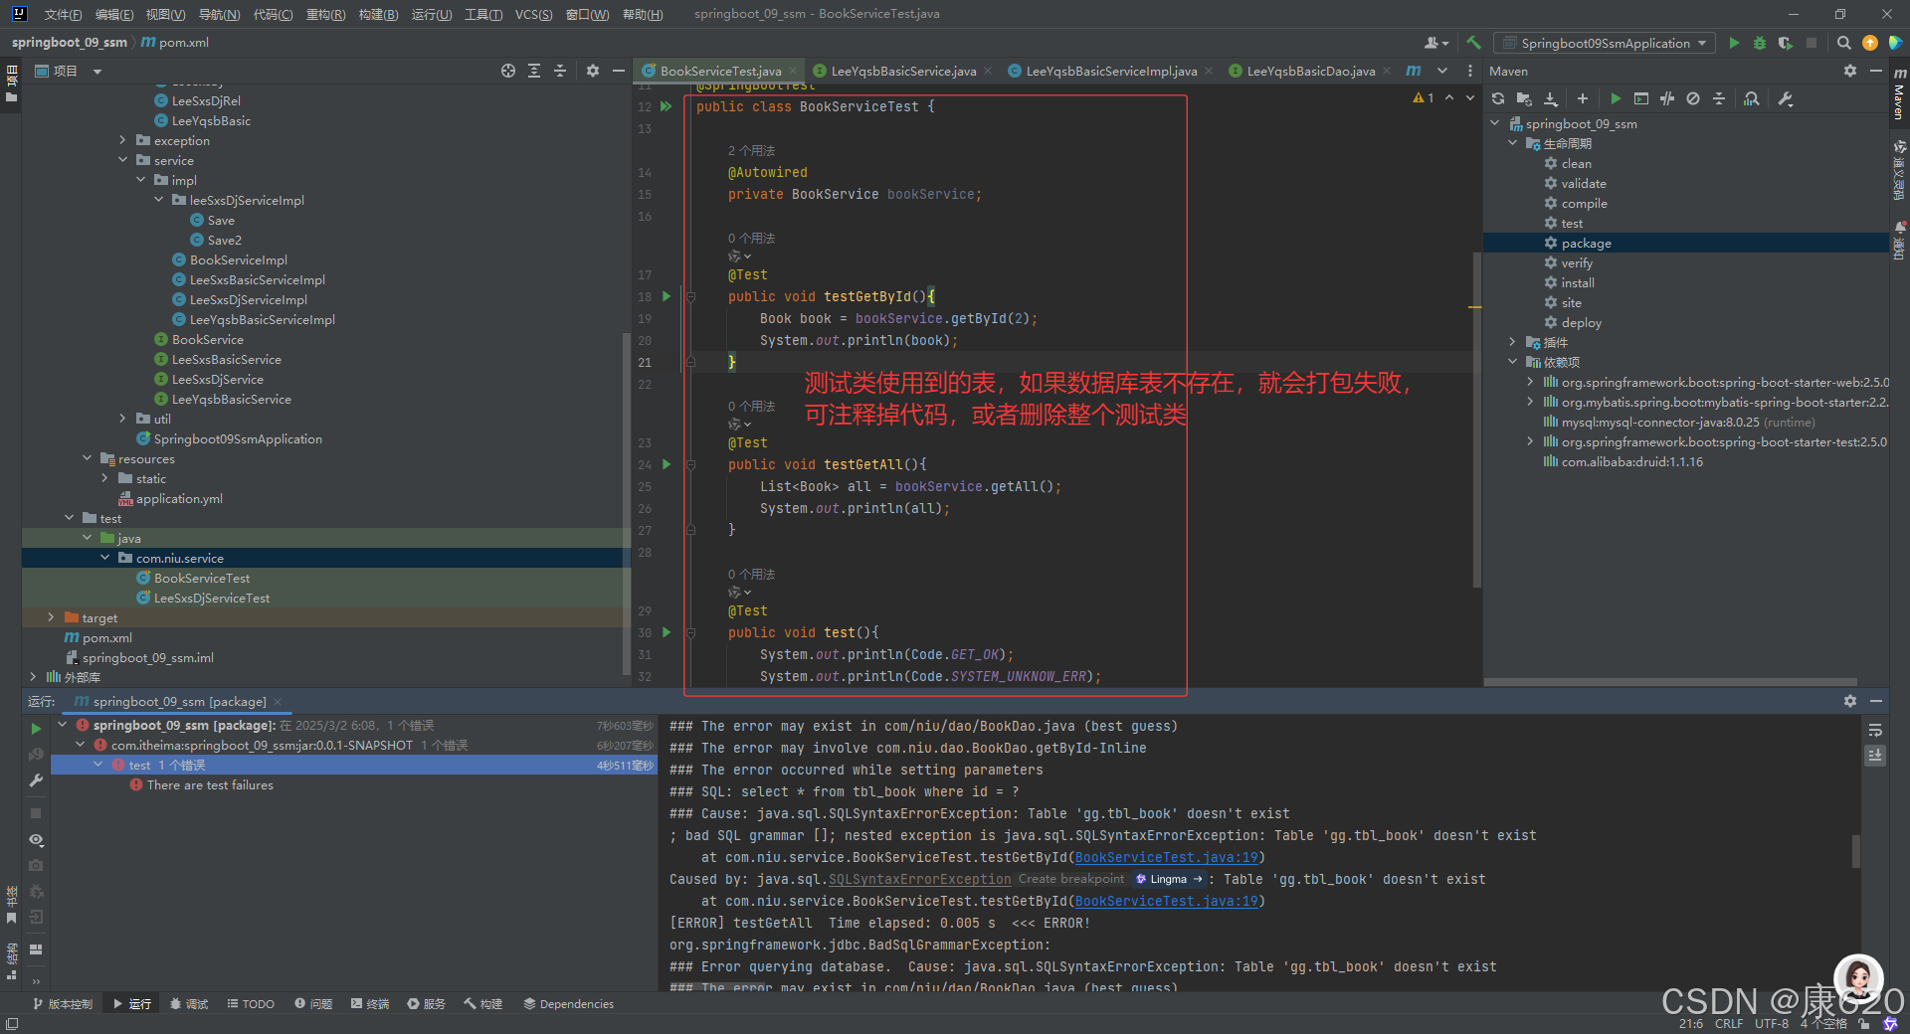The width and height of the screenshot is (1910, 1034).
Task: Reload all Maven projects in Maven panel
Action: point(1498,98)
